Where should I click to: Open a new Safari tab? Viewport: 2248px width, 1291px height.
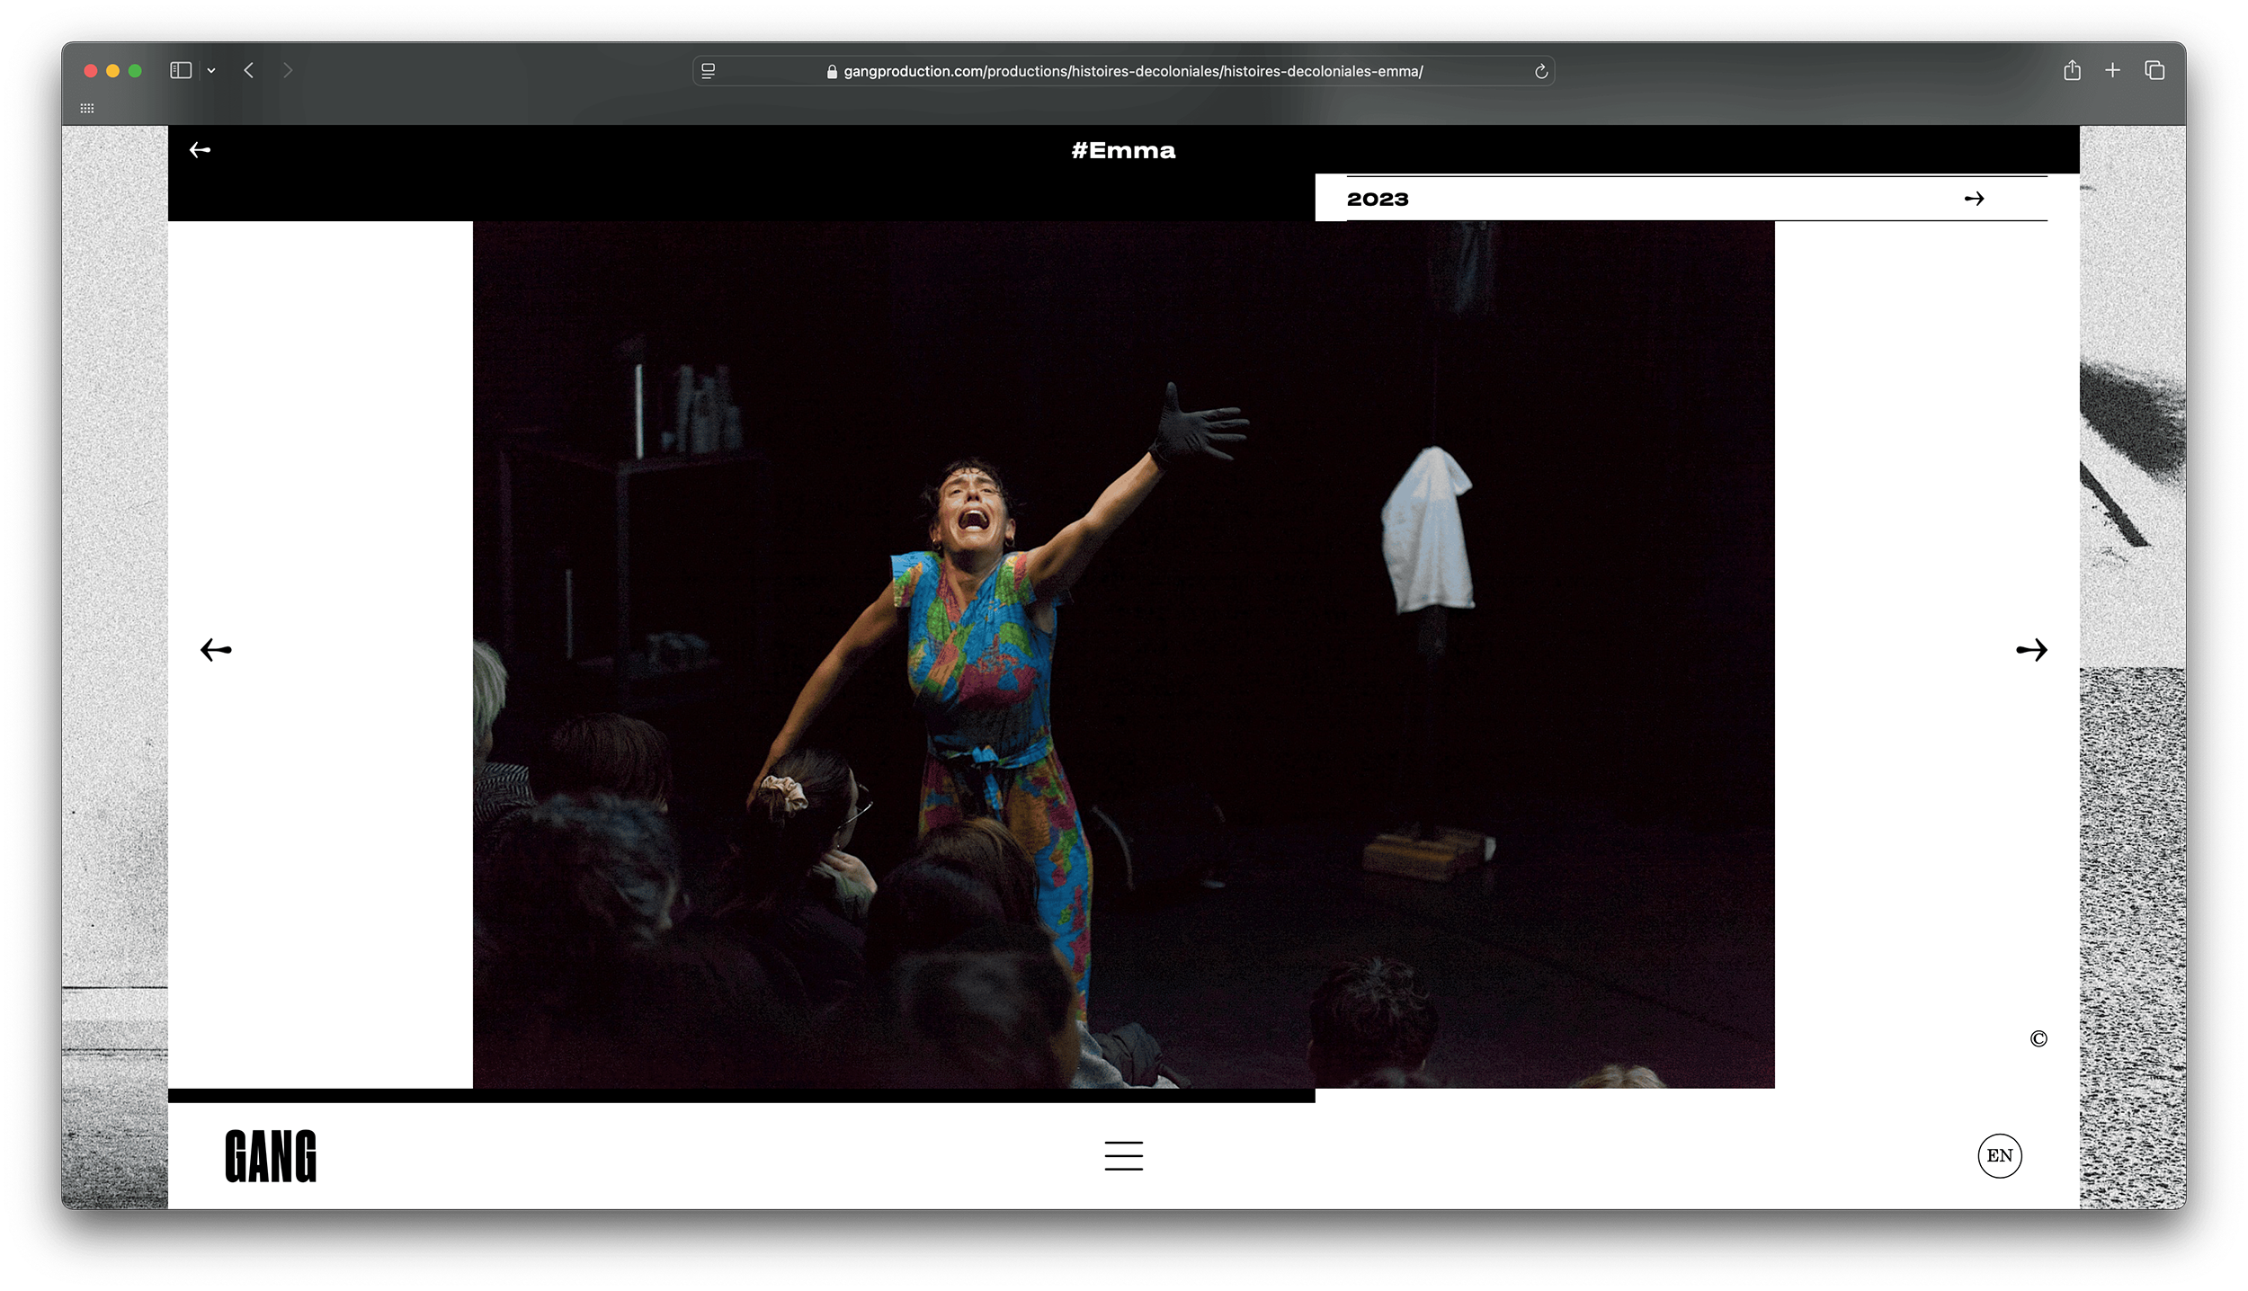pyautogui.click(x=2112, y=70)
